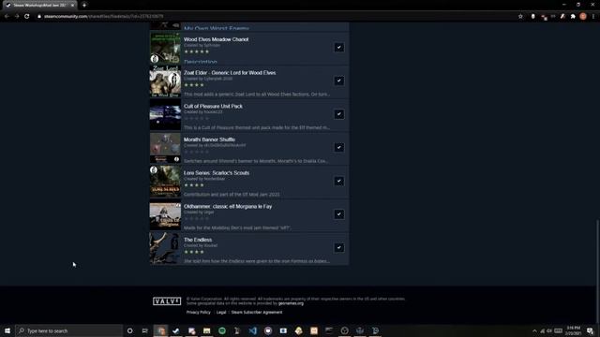
Task: Open Visual Studio Code from taskbar
Action: tap(252, 330)
